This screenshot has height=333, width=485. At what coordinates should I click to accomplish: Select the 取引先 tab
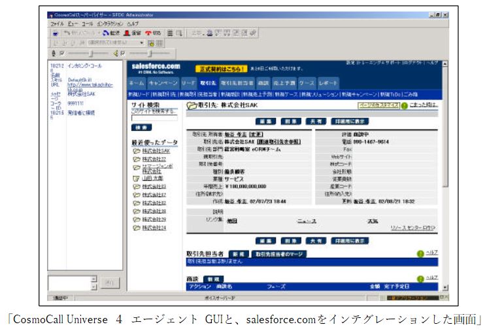(208, 83)
